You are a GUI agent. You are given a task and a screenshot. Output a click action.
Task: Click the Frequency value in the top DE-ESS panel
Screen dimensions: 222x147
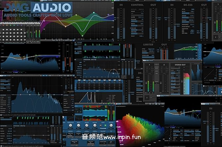click(x=192, y=25)
